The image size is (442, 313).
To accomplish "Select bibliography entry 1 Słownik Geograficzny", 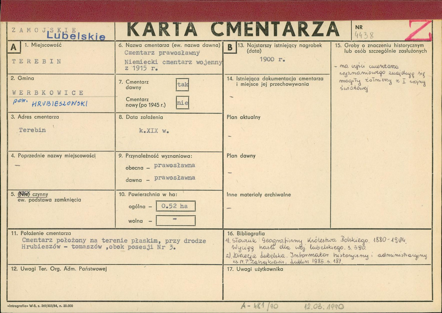I will pos(316,243).
